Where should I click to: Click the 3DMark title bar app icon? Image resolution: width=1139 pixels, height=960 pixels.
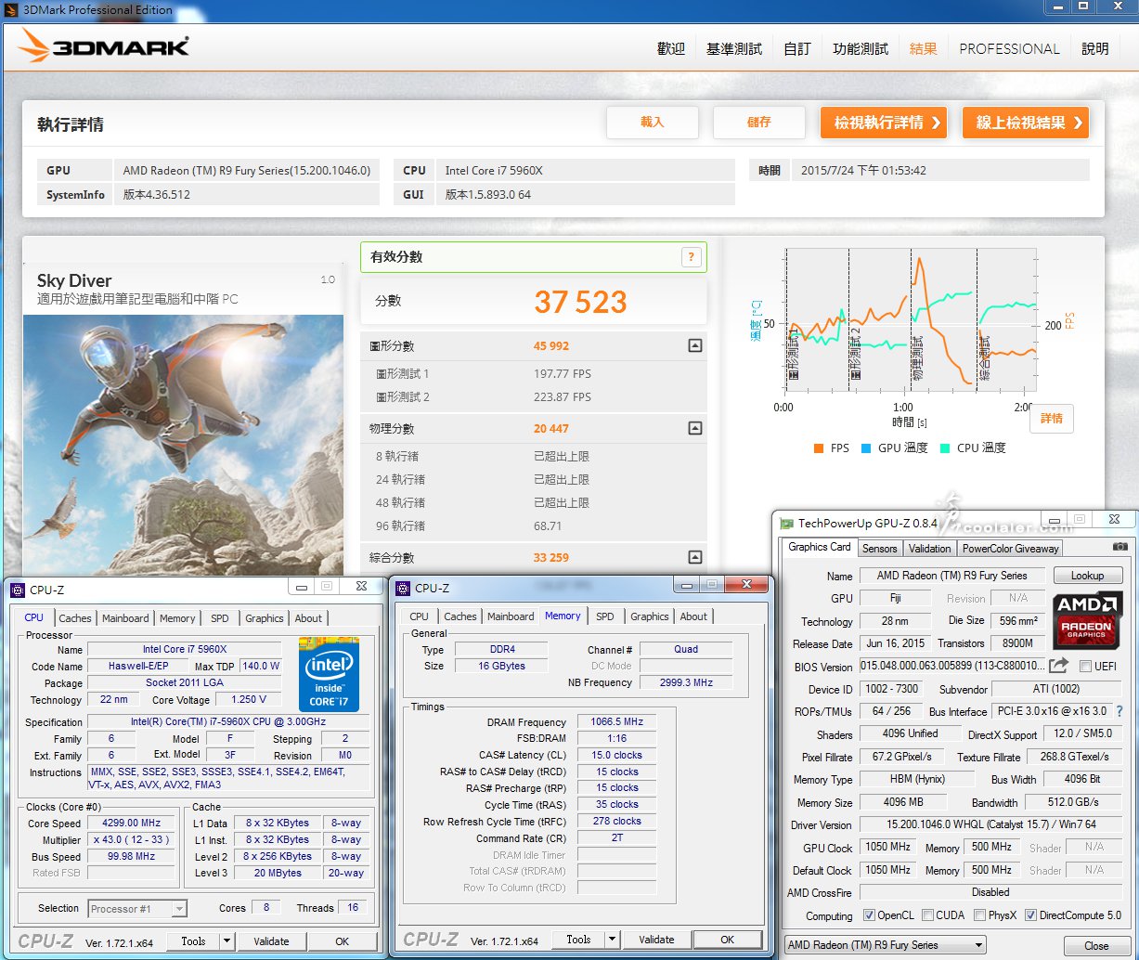pos(11,10)
